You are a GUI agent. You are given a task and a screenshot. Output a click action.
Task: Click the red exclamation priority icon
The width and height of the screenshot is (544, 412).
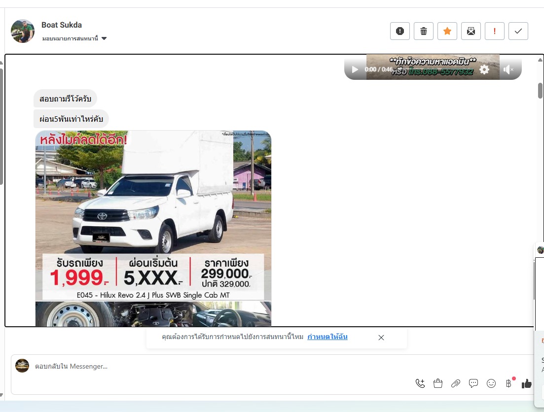point(494,31)
